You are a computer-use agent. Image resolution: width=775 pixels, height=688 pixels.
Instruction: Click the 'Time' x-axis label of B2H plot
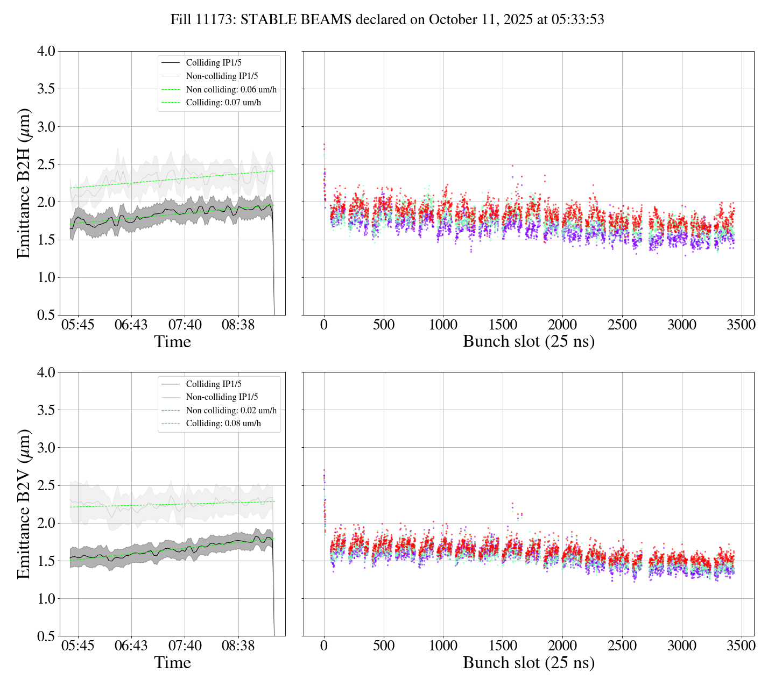172,342
